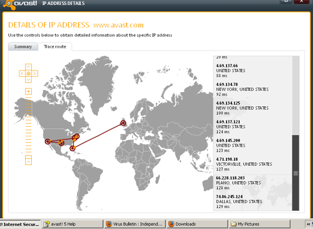Click the trace route node over the United Kingdom
313x229 pixels.
coord(123,123)
